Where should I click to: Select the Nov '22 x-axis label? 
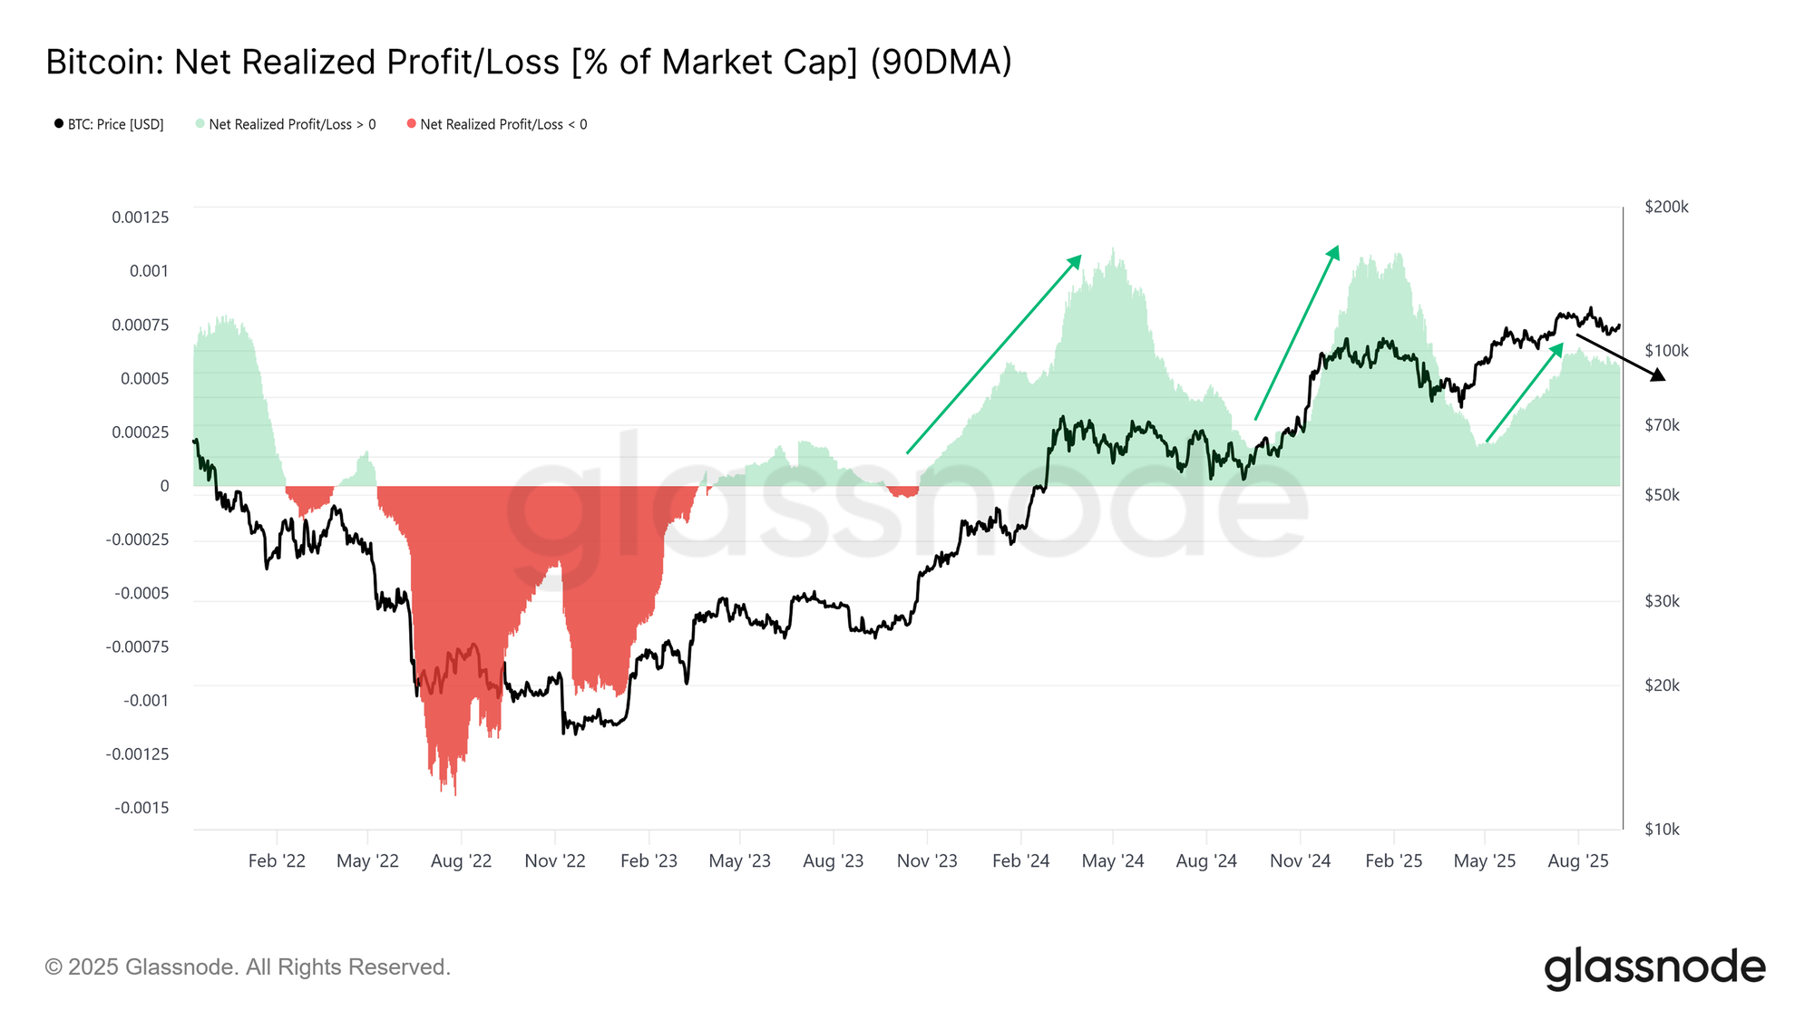coord(555,861)
